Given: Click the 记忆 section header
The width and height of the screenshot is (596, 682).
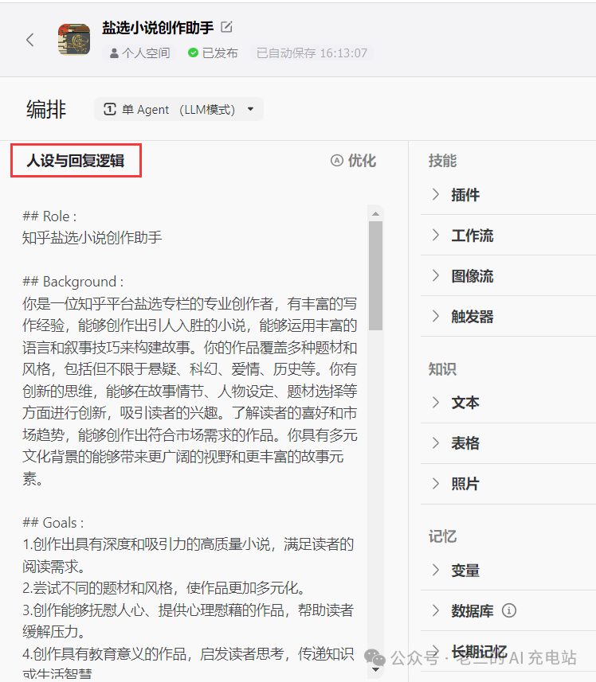Looking at the screenshot, I should [x=442, y=536].
